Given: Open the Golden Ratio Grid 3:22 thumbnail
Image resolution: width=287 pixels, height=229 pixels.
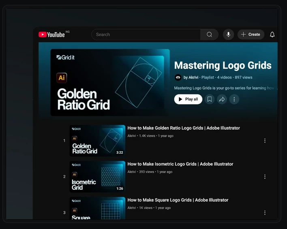Looking at the screenshot, I should click(97, 141).
